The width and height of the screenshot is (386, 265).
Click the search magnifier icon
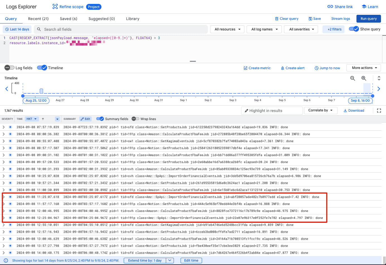39,29
